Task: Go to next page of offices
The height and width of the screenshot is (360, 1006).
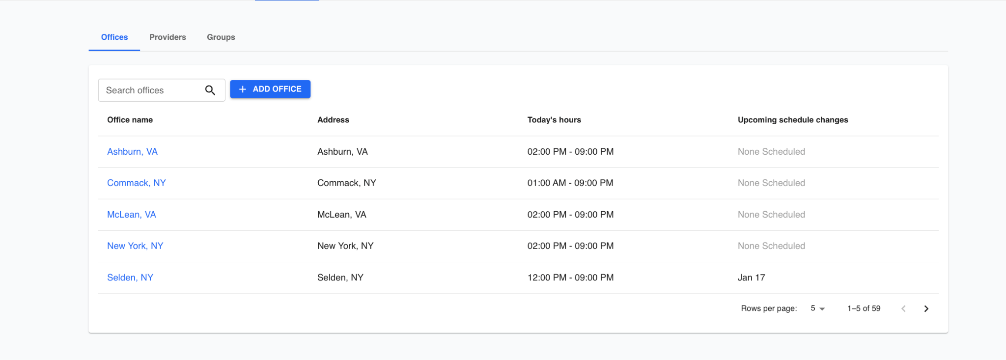Action: coord(926,308)
